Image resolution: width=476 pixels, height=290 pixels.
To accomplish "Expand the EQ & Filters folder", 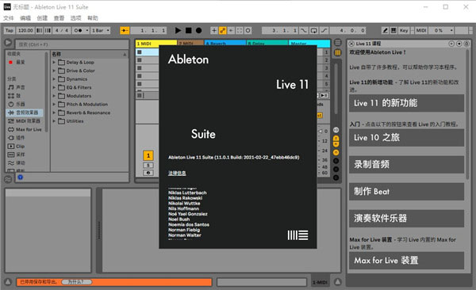I will click(54, 87).
